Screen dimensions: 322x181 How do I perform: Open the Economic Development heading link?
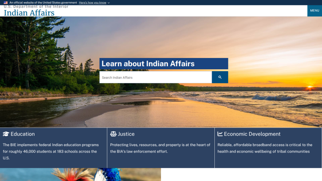click(252, 134)
